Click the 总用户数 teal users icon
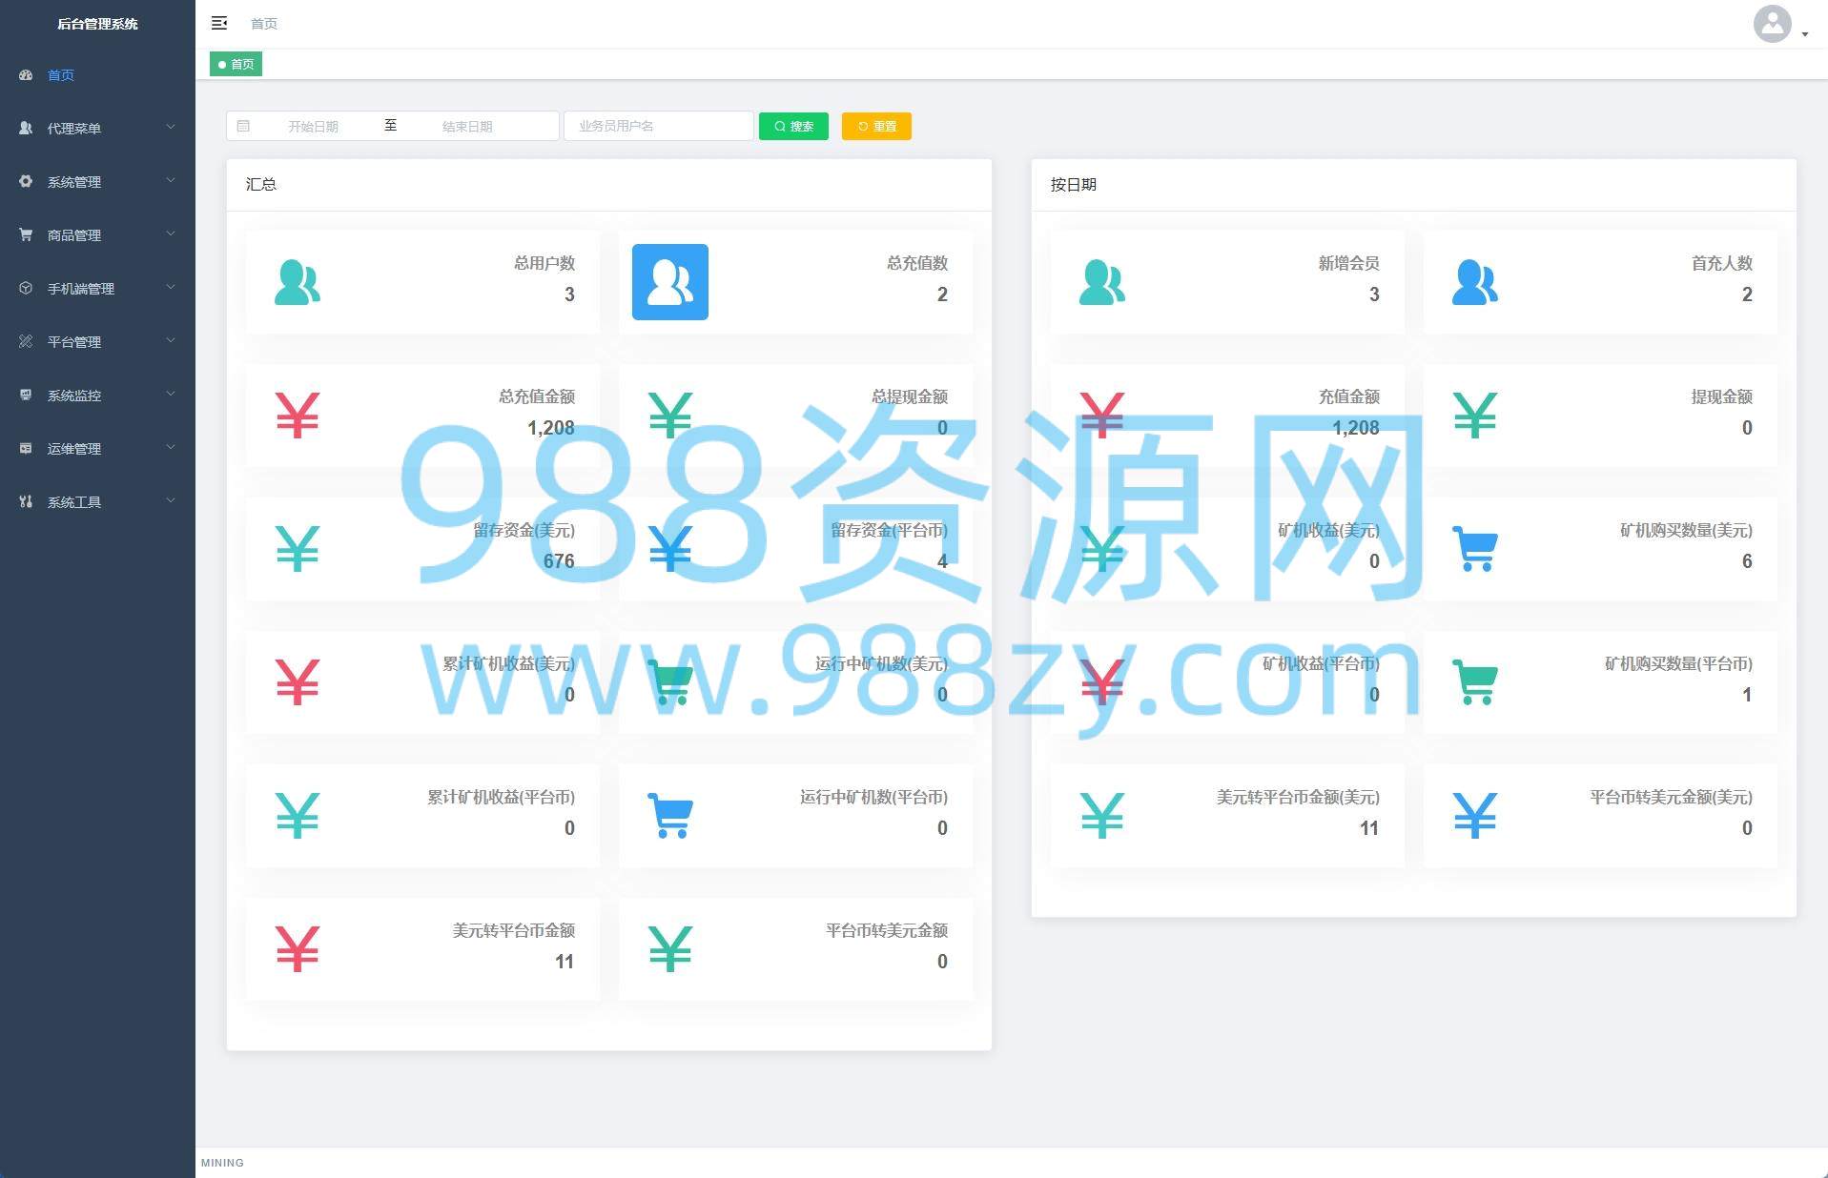The width and height of the screenshot is (1828, 1178). pyautogui.click(x=298, y=282)
